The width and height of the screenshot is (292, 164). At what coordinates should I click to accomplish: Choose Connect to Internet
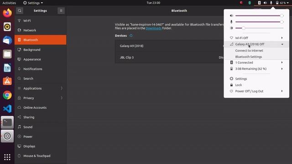[x=249, y=51]
